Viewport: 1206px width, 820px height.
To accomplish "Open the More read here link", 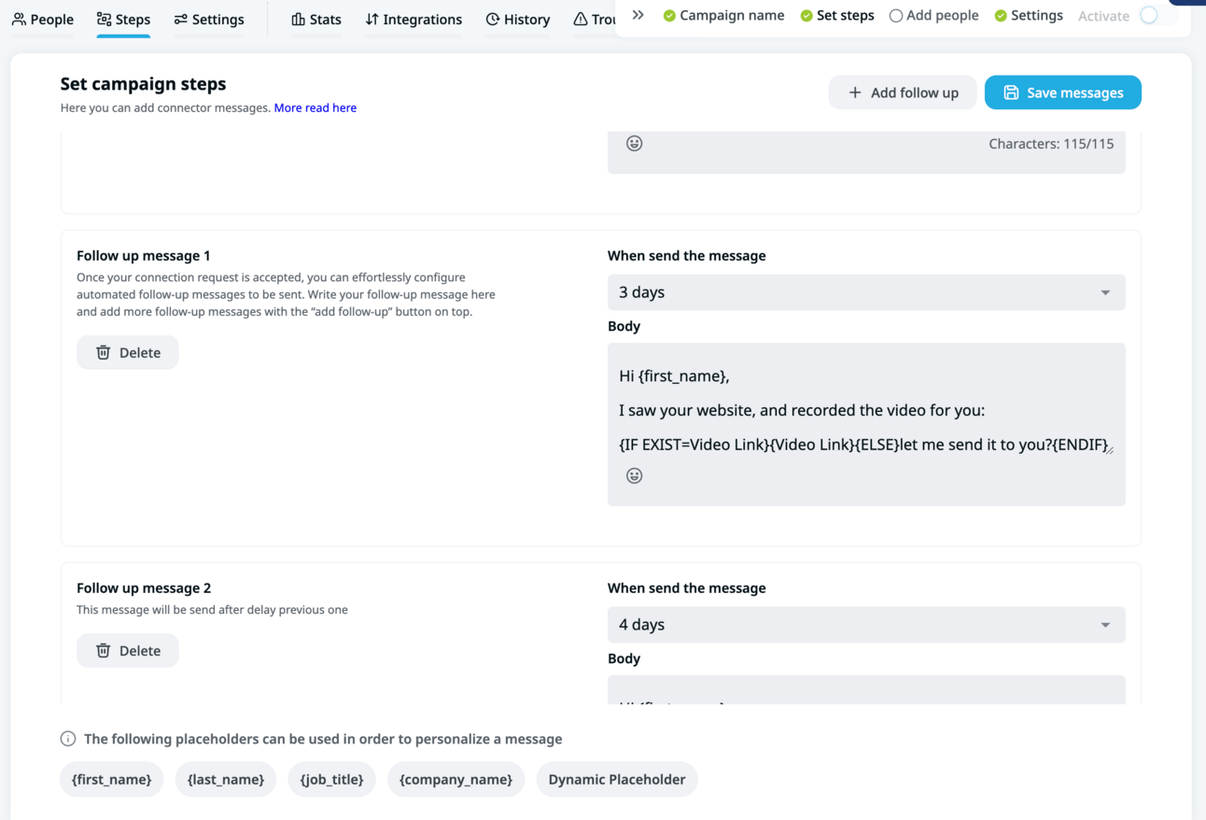I will pyautogui.click(x=315, y=108).
